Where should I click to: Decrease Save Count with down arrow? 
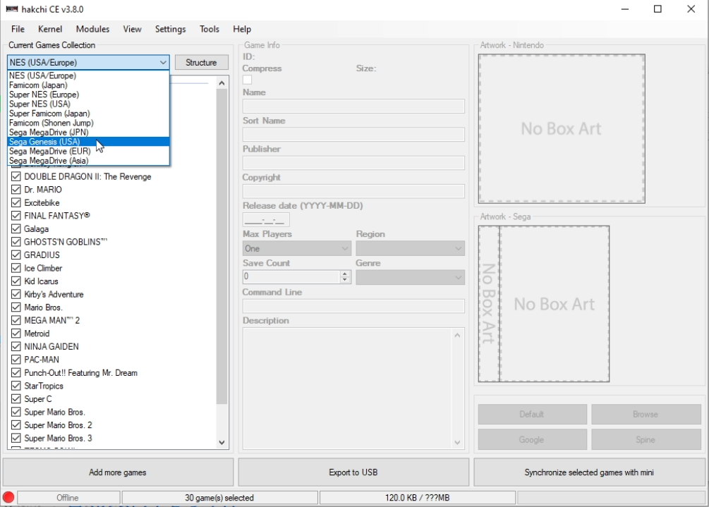(x=345, y=280)
